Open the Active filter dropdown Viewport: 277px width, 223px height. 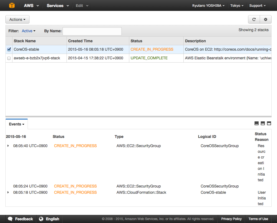tap(28, 31)
